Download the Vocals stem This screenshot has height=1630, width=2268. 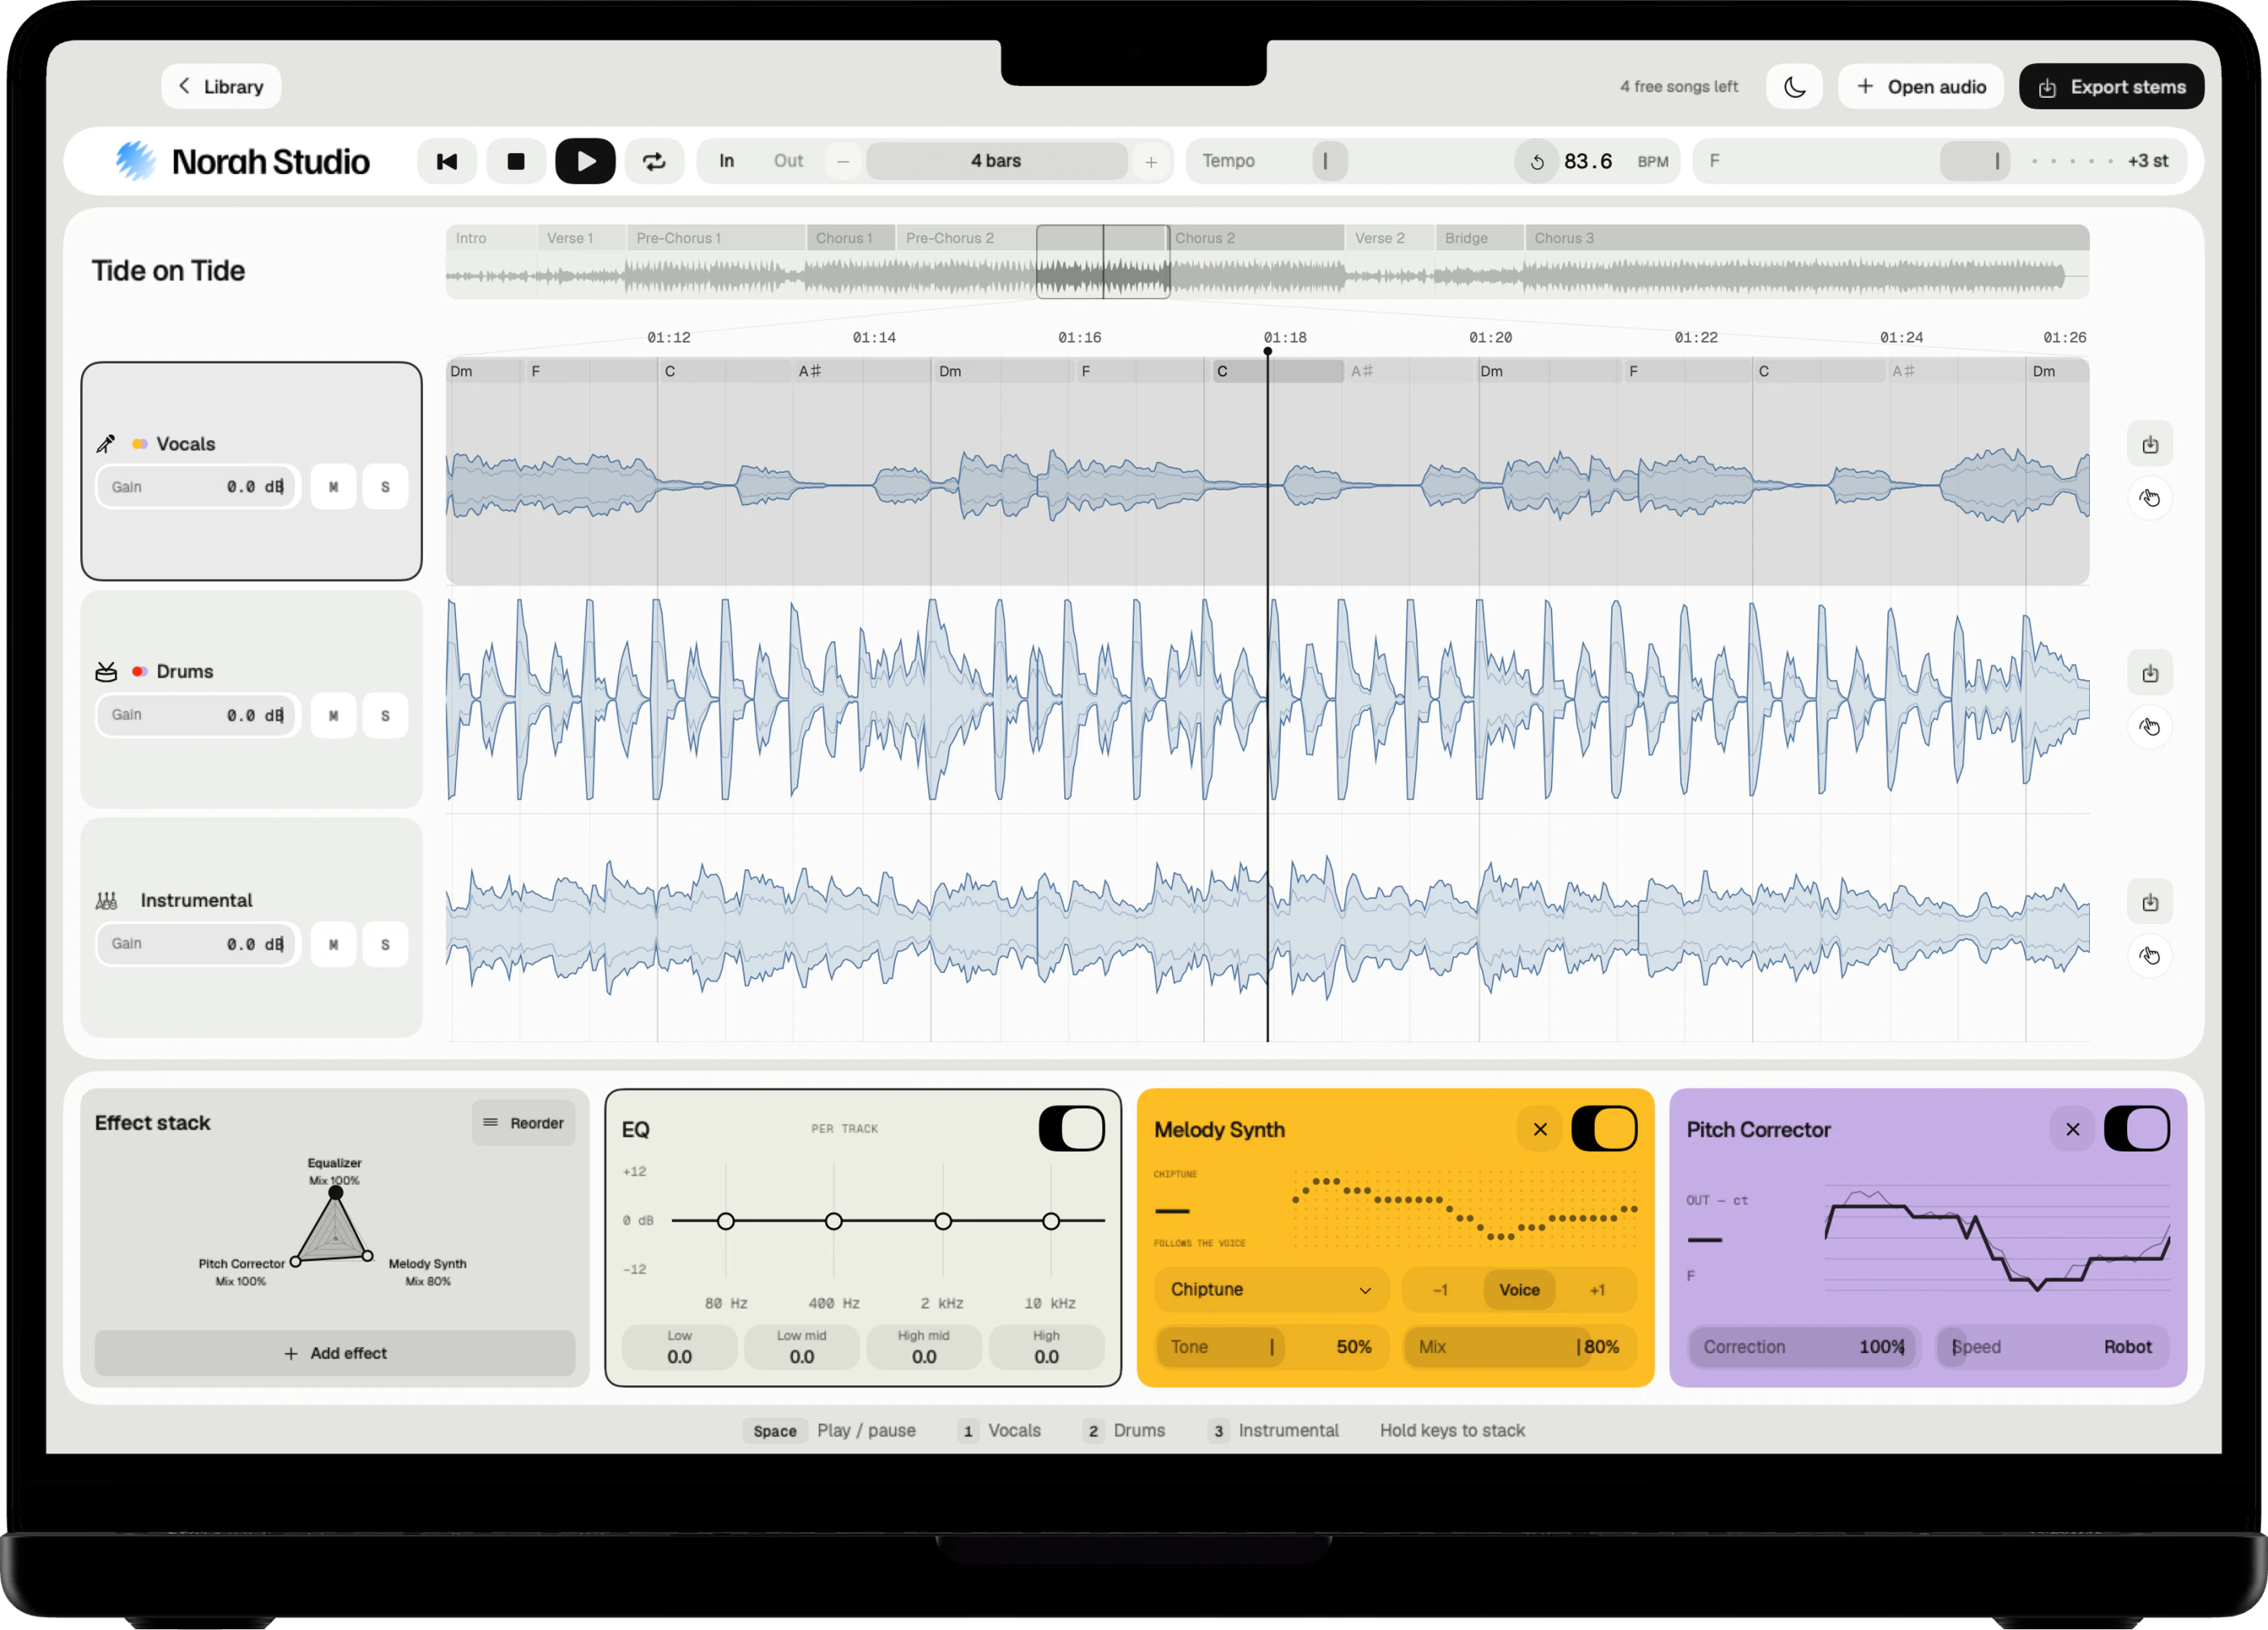[2150, 445]
